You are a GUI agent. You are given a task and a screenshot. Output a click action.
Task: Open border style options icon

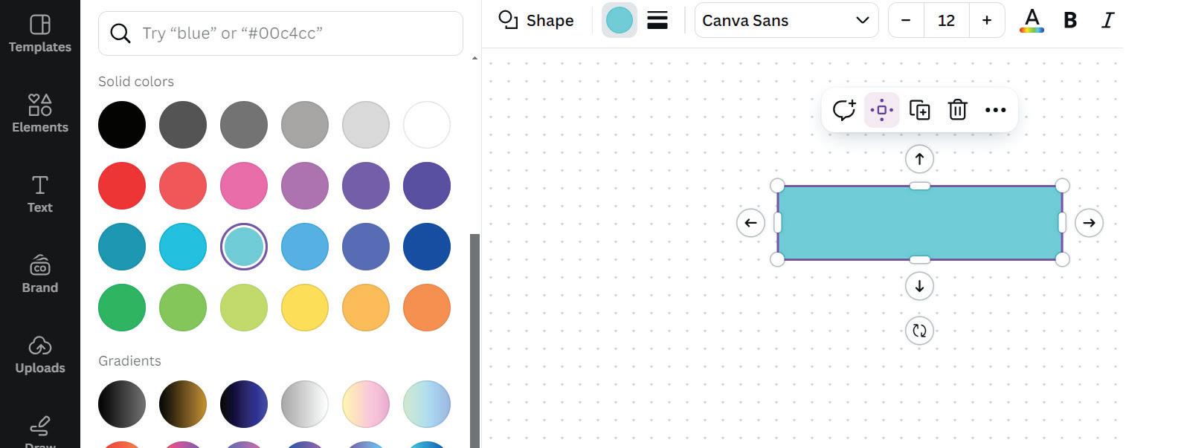click(657, 20)
